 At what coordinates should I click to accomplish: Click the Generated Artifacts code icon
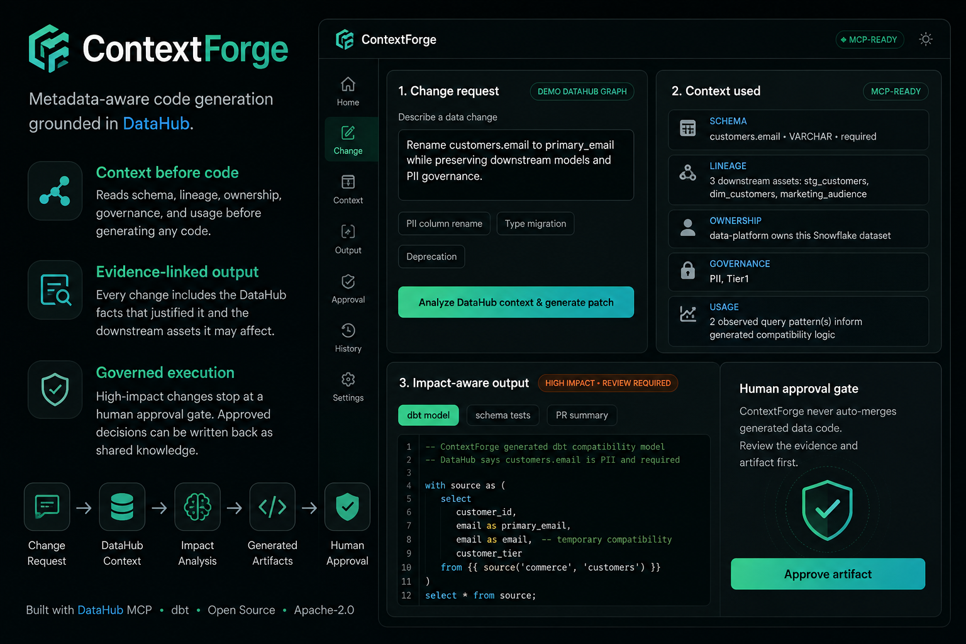(272, 507)
